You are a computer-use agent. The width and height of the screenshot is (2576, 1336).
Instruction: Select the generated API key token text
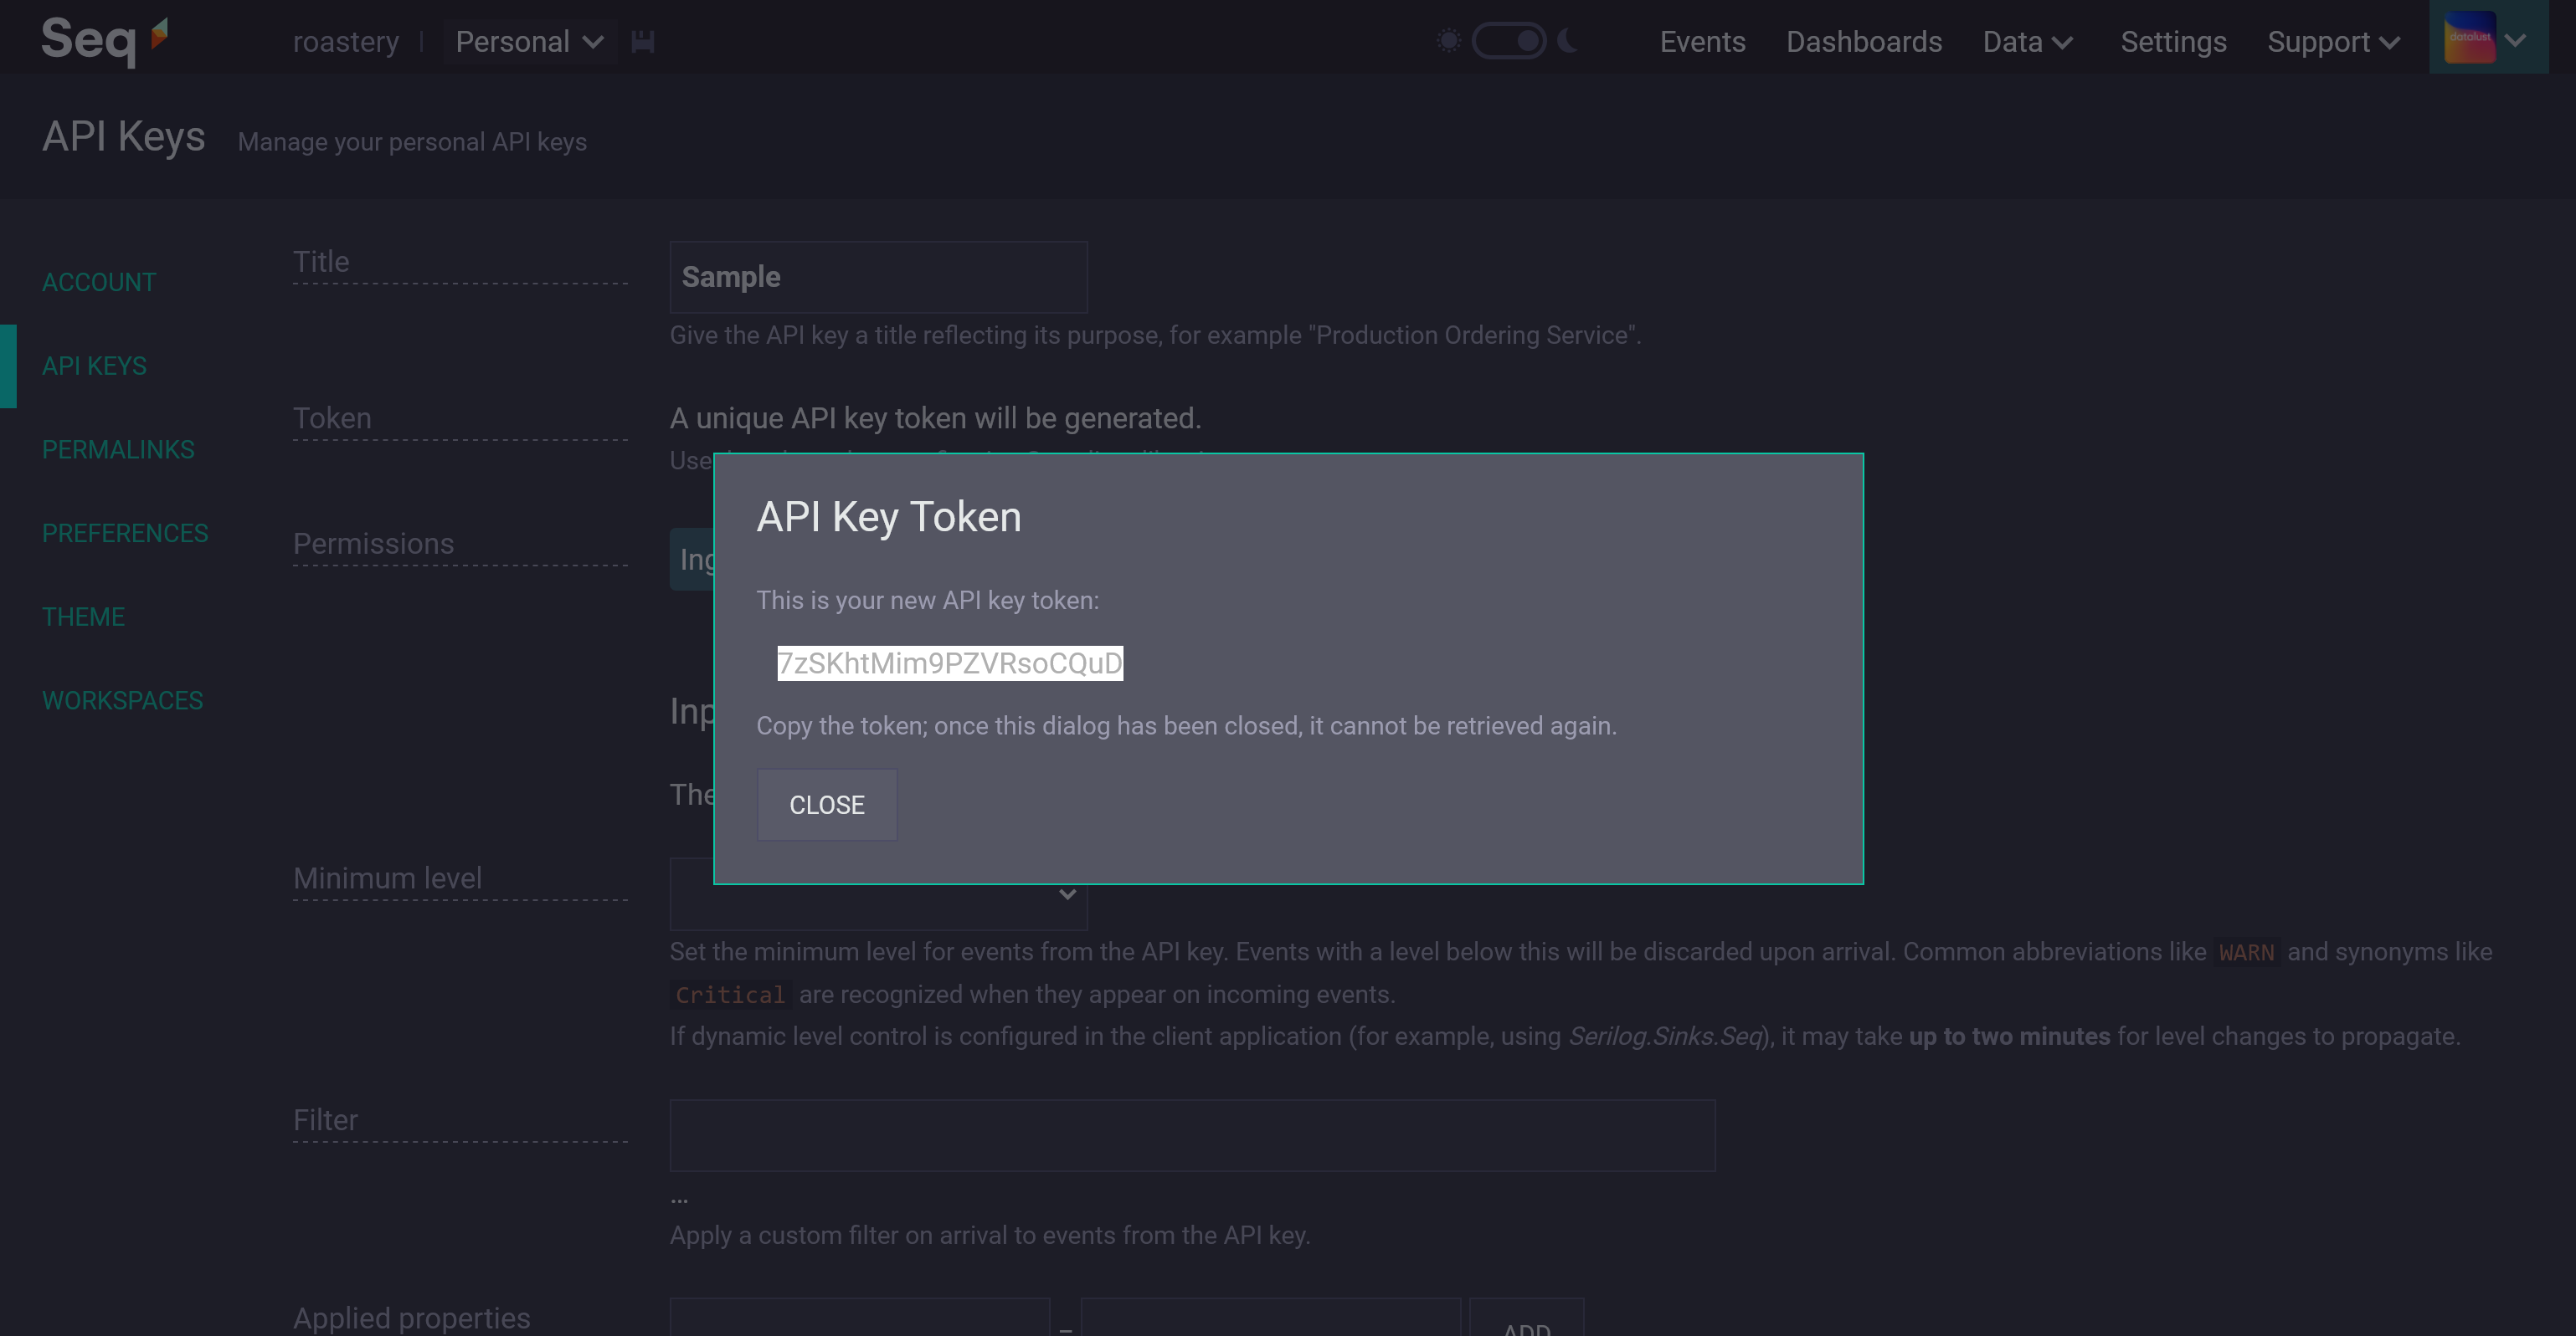click(x=950, y=663)
